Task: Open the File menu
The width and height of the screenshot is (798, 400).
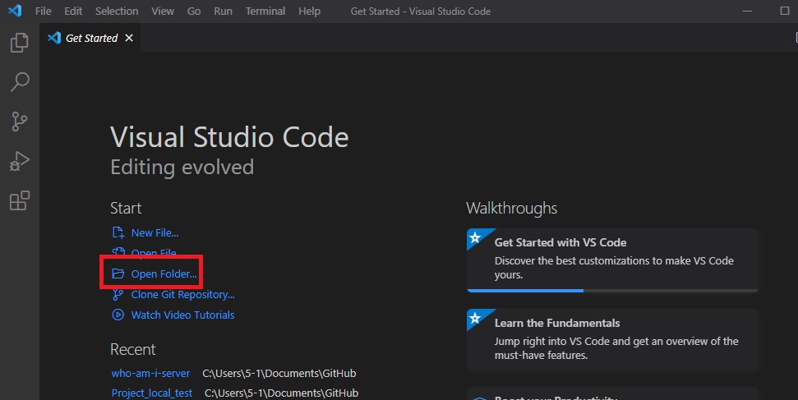Action: (x=44, y=11)
